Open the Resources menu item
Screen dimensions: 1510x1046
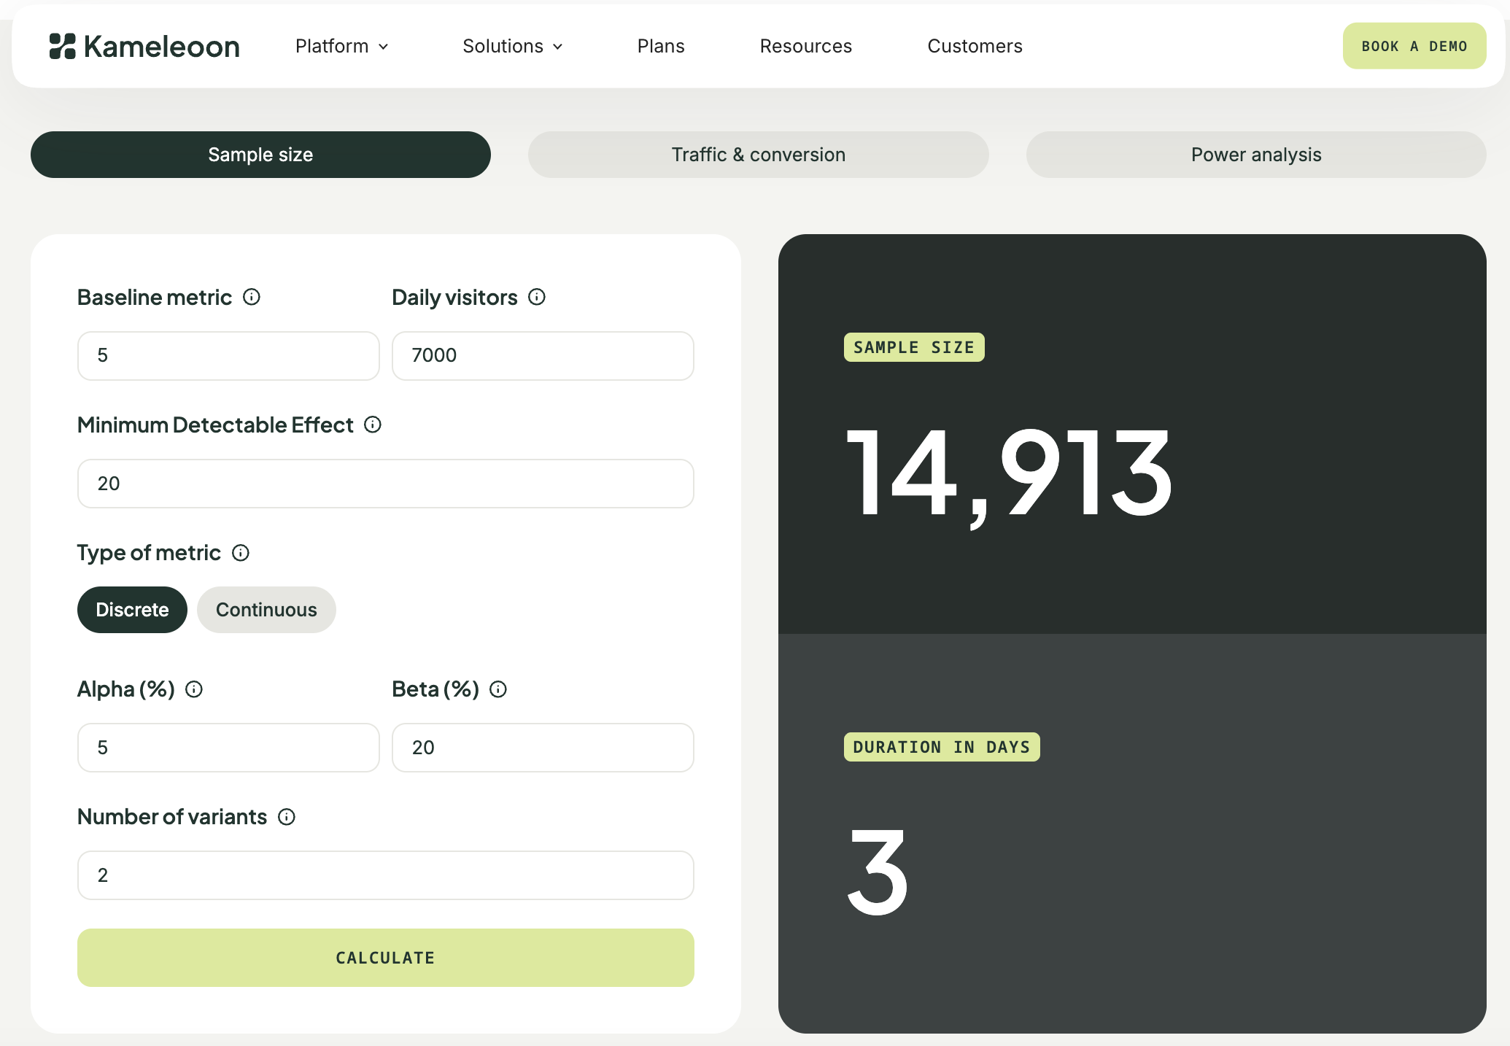tap(806, 46)
